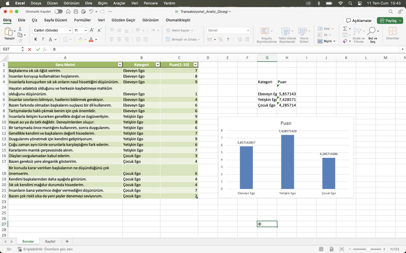The width and height of the screenshot is (406, 253).
Task: Toggle center horizontal alignment
Action: [119, 39]
